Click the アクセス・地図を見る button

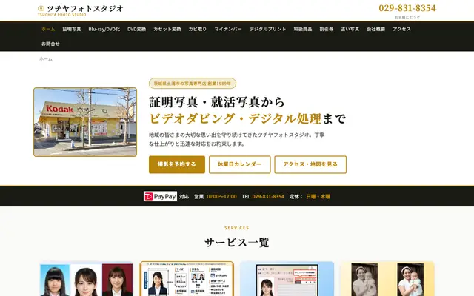click(x=310, y=164)
